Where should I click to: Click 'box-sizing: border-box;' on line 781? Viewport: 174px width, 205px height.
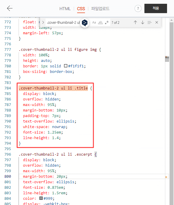coord(48,71)
